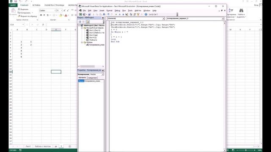Open Object Browser via its toolbar icon
271x152 pixels.
138,14
